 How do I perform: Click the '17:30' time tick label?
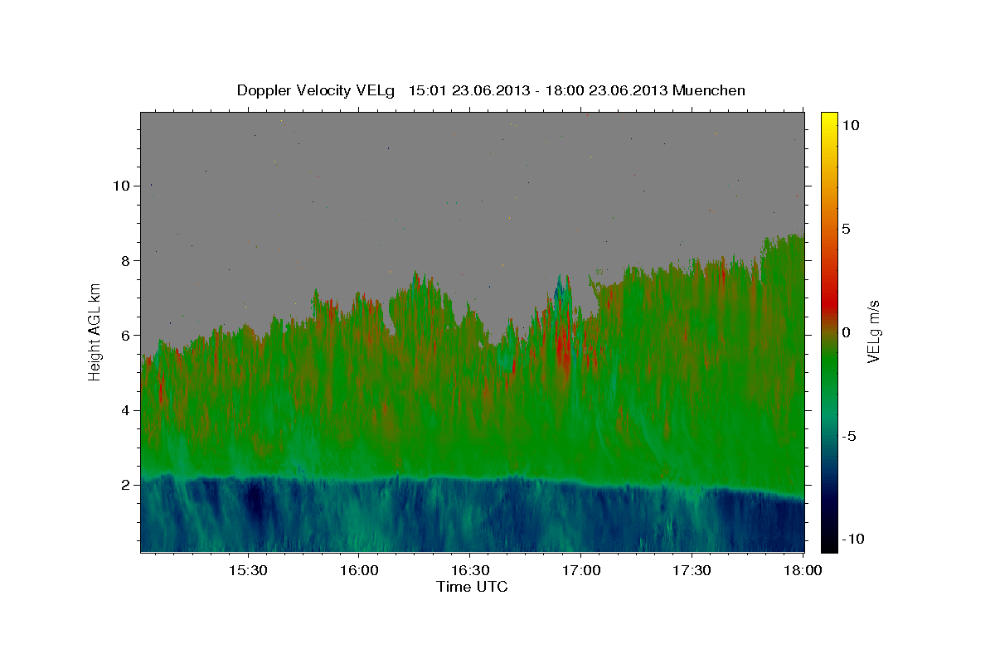(x=692, y=570)
